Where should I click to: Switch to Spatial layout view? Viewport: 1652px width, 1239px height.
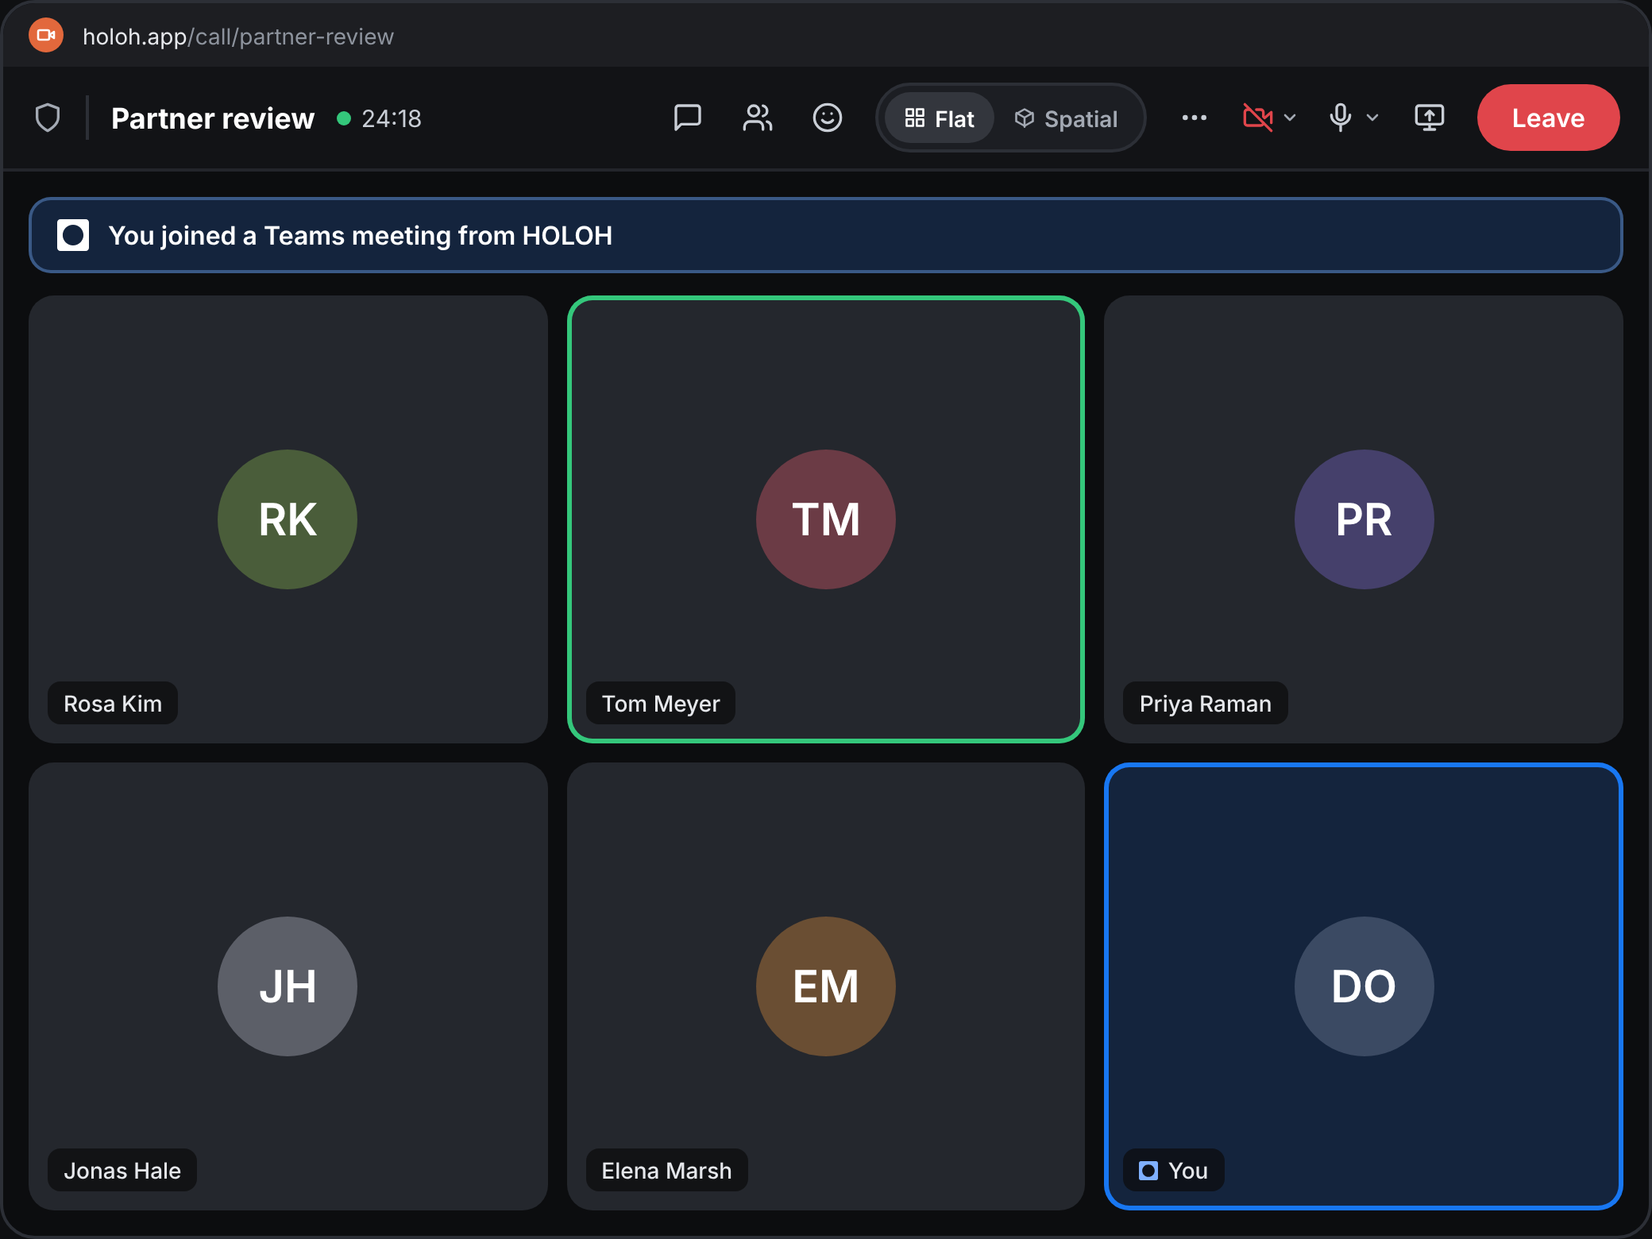tap(1066, 118)
